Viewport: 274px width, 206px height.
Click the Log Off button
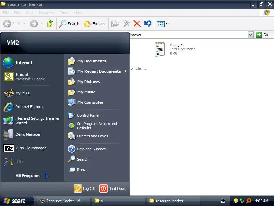pyautogui.click(x=85, y=188)
